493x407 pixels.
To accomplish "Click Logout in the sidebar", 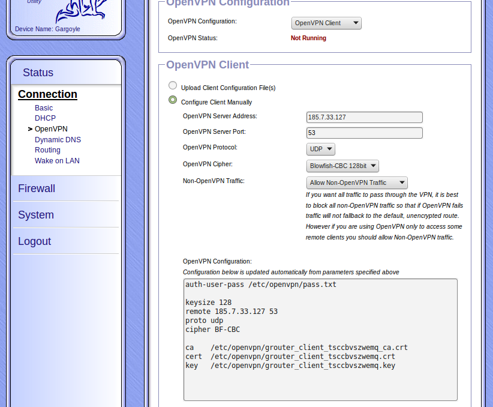I will pyautogui.click(x=34, y=241).
